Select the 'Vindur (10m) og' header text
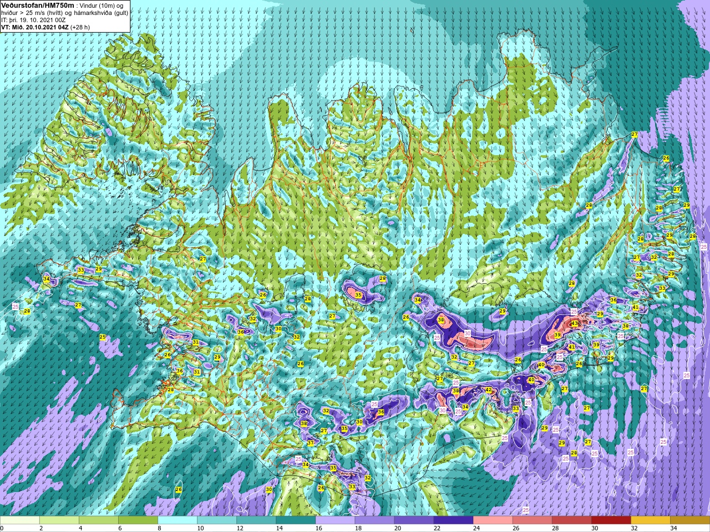710x532 pixels. coord(102,6)
